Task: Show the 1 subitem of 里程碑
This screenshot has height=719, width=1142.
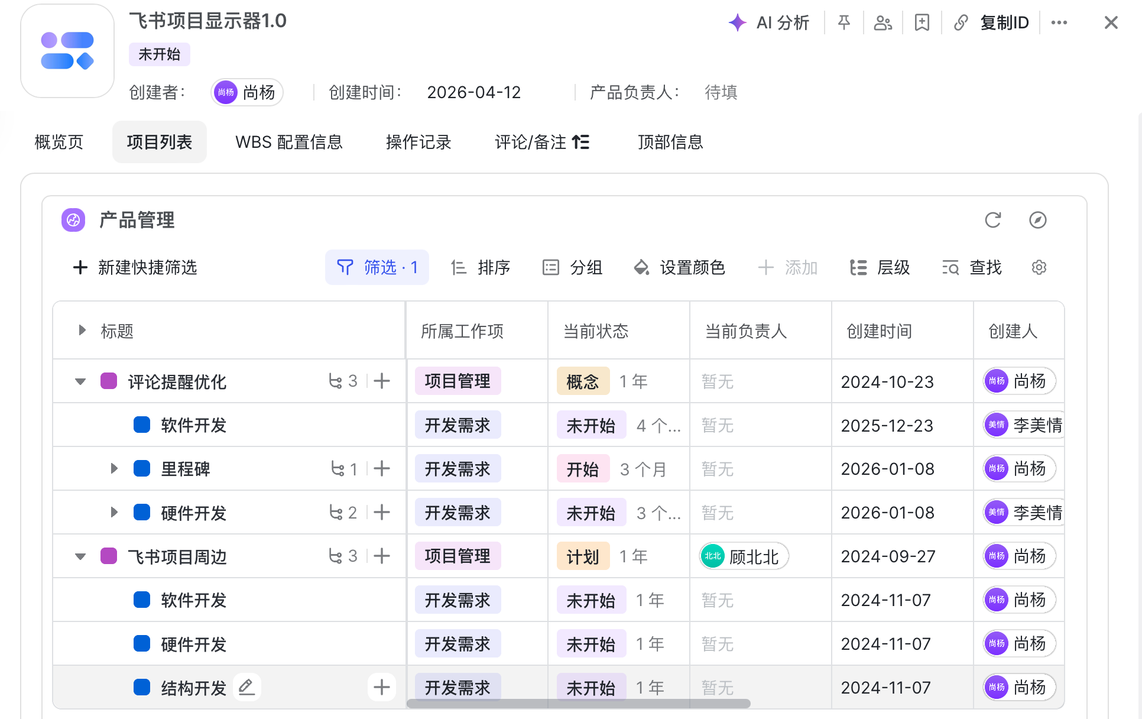Action: click(x=344, y=468)
